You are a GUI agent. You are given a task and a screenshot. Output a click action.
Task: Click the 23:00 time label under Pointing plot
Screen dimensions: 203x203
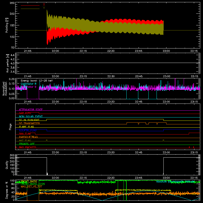166,51
